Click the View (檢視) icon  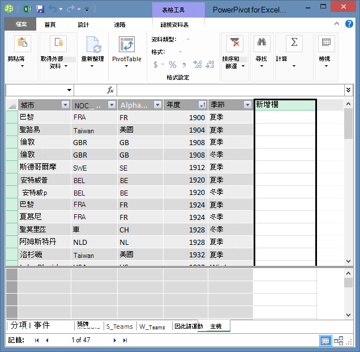[x=326, y=43]
